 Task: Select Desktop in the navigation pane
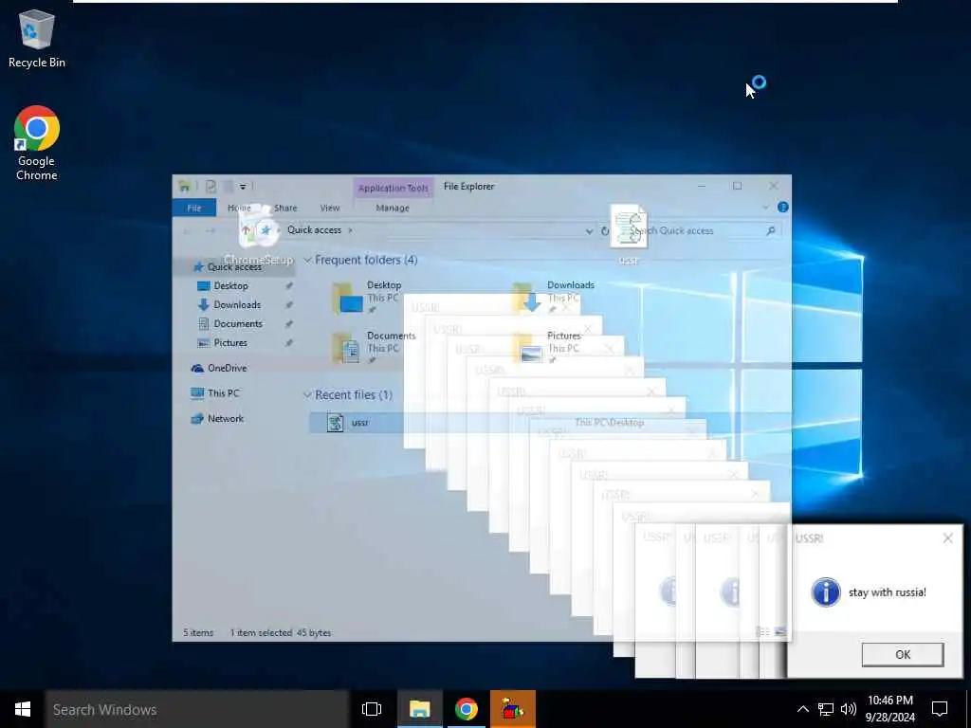click(x=230, y=285)
